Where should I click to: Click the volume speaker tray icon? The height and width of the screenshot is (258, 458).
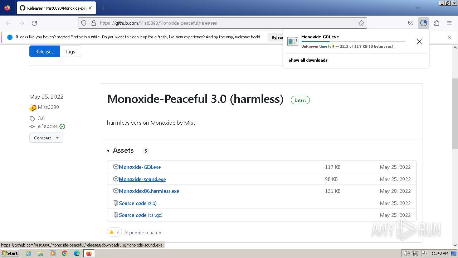pos(407,253)
